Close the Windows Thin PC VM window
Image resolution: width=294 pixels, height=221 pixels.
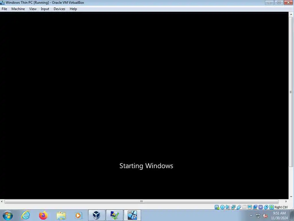[288, 2]
